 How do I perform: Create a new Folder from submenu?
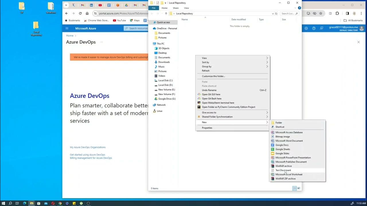pyautogui.click(x=298, y=122)
